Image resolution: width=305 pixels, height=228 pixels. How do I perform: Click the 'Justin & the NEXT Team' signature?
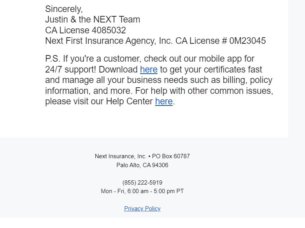click(93, 19)
